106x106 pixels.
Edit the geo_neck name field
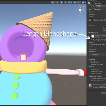click(x=100, y=3)
